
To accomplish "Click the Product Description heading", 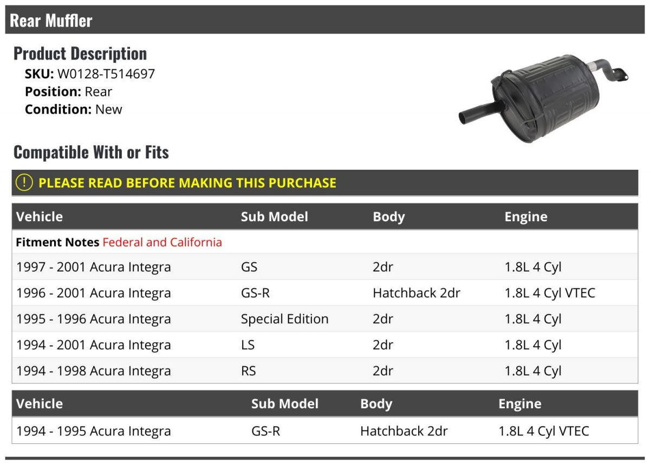I will [x=80, y=54].
